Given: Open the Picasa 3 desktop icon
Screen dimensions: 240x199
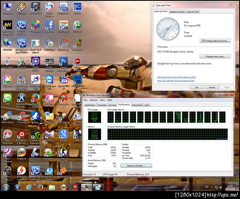Looking at the screenshot, I should pyautogui.click(x=8, y=81).
